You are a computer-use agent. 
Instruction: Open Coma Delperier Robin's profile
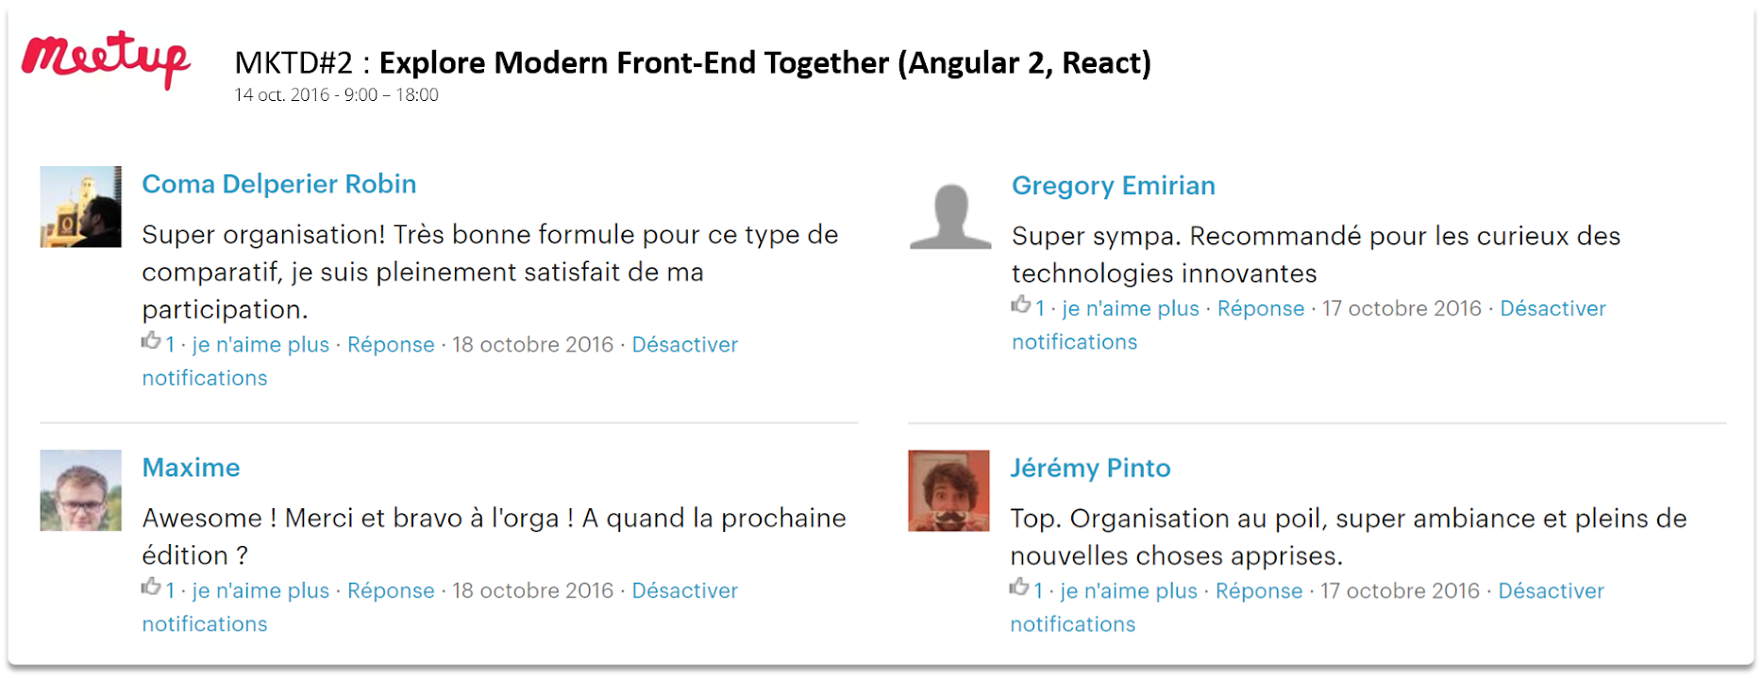point(279,184)
